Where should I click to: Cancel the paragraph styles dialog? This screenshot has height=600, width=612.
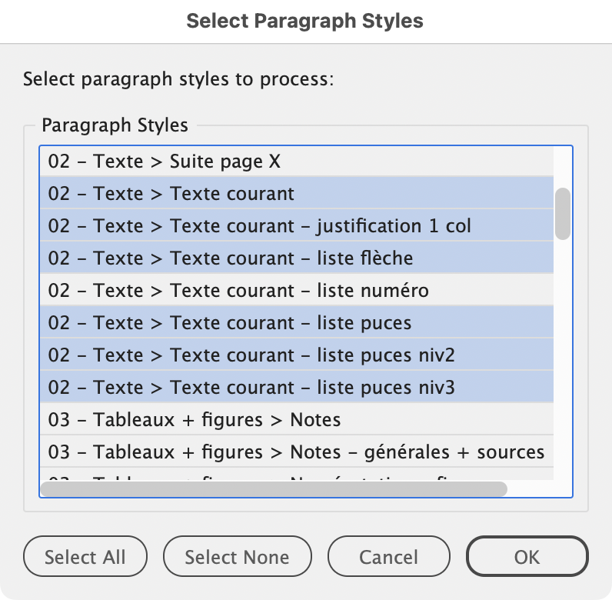tap(388, 557)
